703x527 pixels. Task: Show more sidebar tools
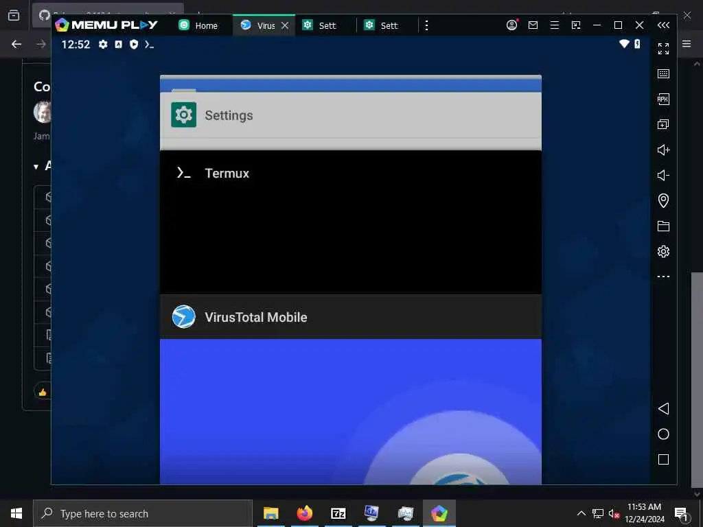point(663,277)
